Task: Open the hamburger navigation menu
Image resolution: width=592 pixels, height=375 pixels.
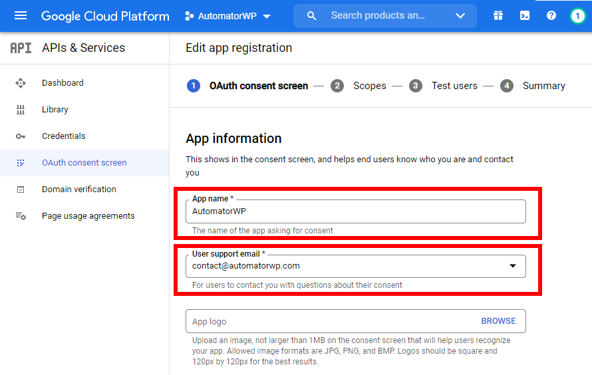Action: point(21,16)
